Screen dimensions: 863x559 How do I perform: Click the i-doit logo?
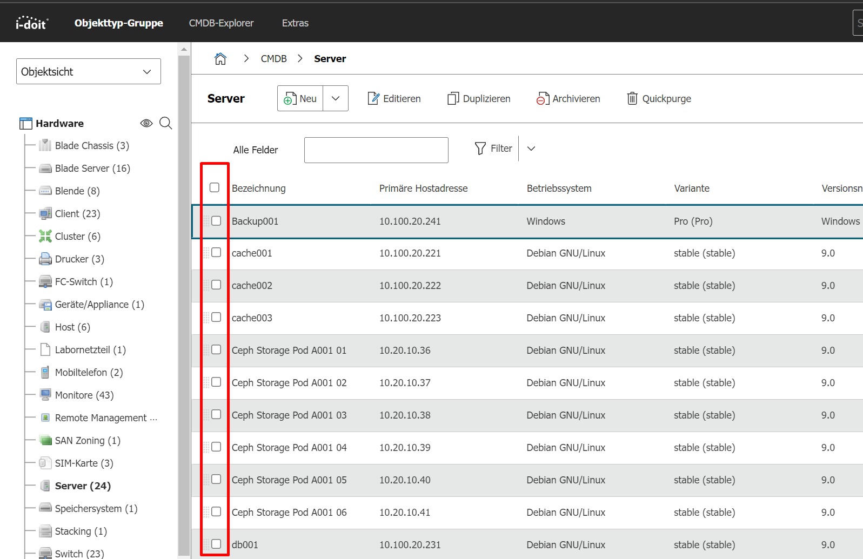point(32,23)
